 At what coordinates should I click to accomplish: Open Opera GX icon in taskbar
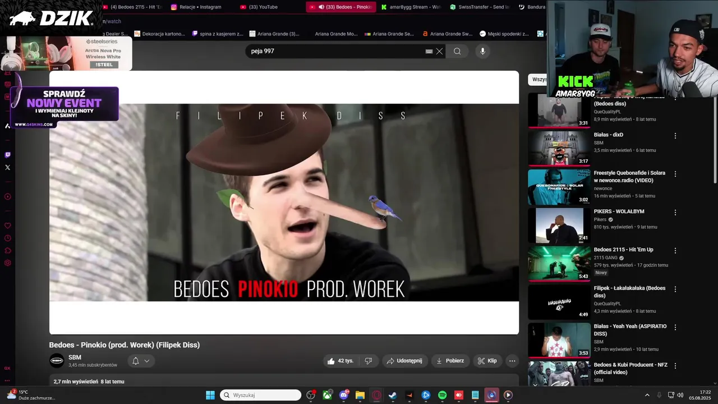tap(376, 395)
